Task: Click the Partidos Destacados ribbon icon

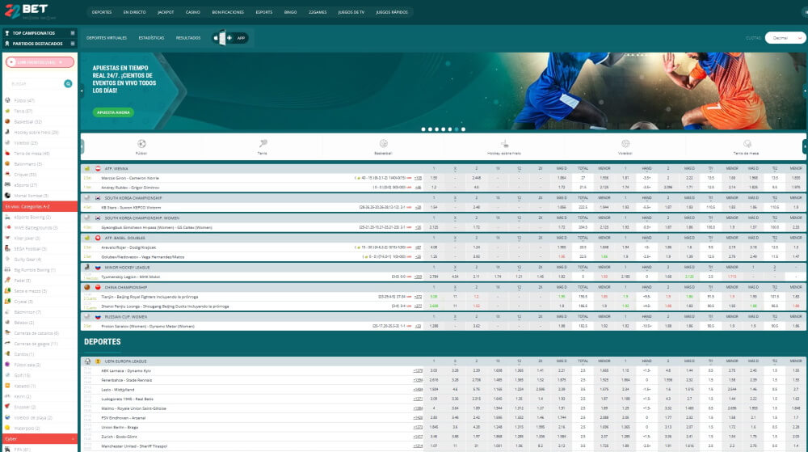Action: 7,44
